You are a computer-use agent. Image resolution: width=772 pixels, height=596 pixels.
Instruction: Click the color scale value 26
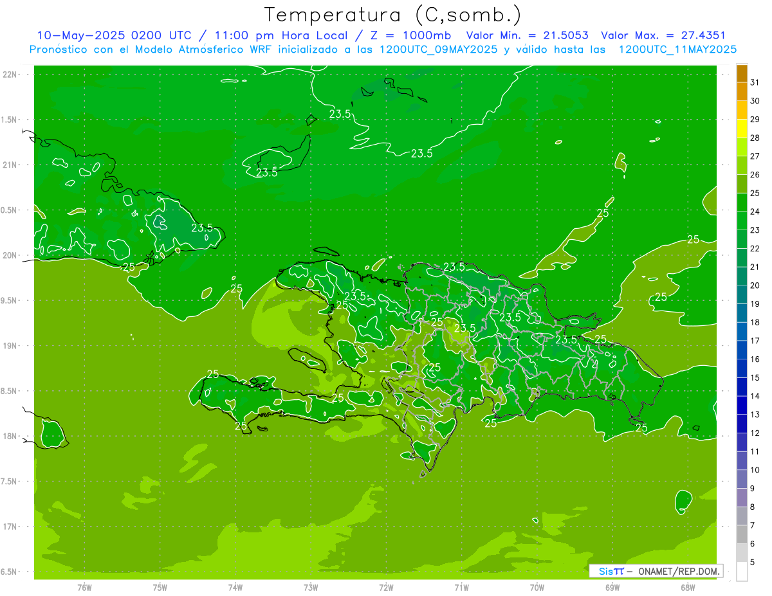pyautogui.click(x=755, y=174)
